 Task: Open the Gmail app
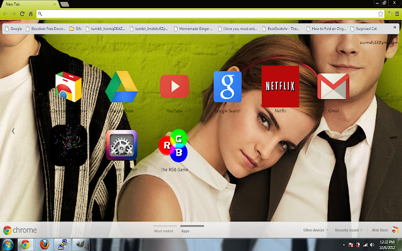(334, 87)
